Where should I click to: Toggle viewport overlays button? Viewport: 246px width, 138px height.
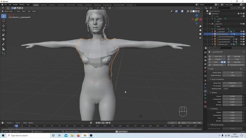click(x=182, y=11)
